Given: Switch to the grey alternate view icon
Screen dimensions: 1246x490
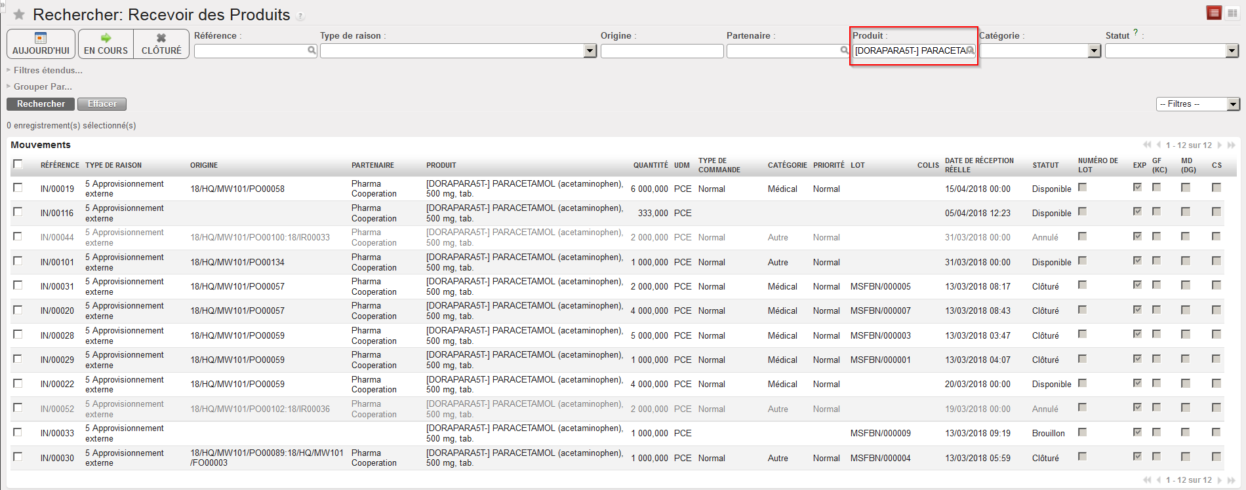Looking at the screenshot, I should coord(1232,13).
